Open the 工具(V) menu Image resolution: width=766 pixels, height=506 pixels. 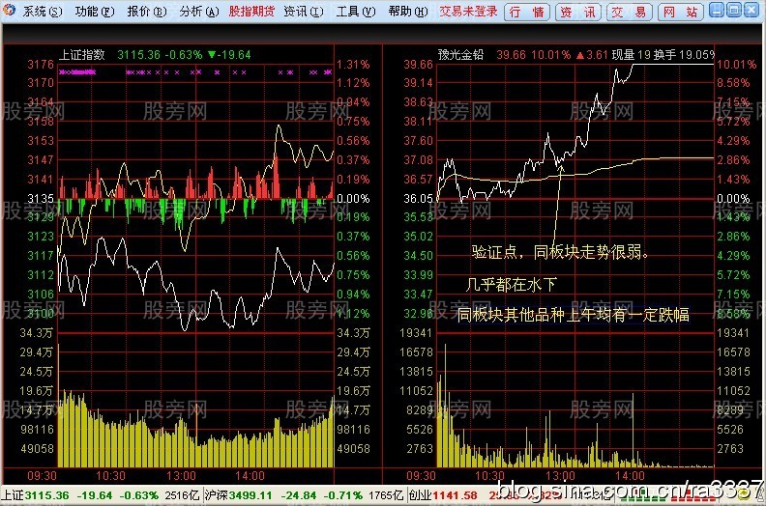click(x=355, y=11)
